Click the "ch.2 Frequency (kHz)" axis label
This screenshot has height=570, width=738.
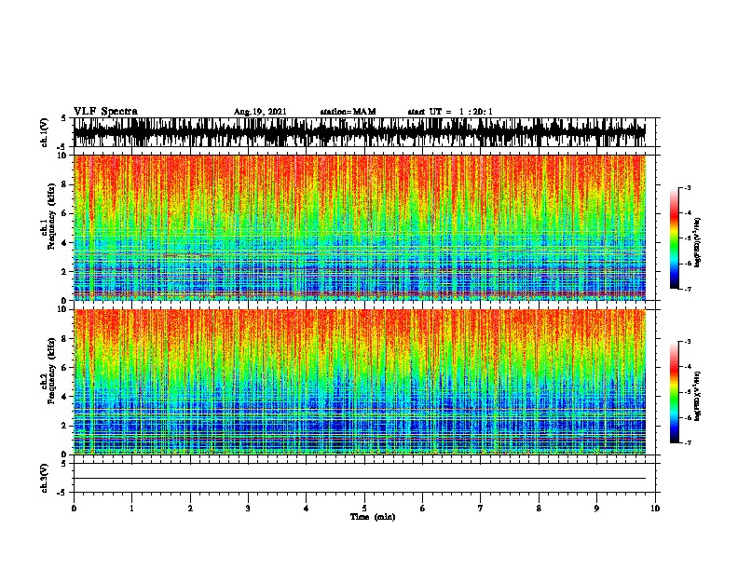[x=48, y=371]
